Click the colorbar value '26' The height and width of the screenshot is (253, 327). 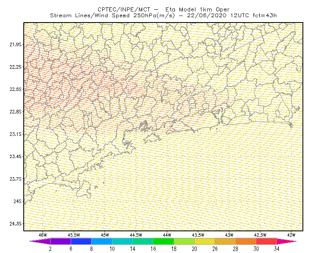click(215, 249)
